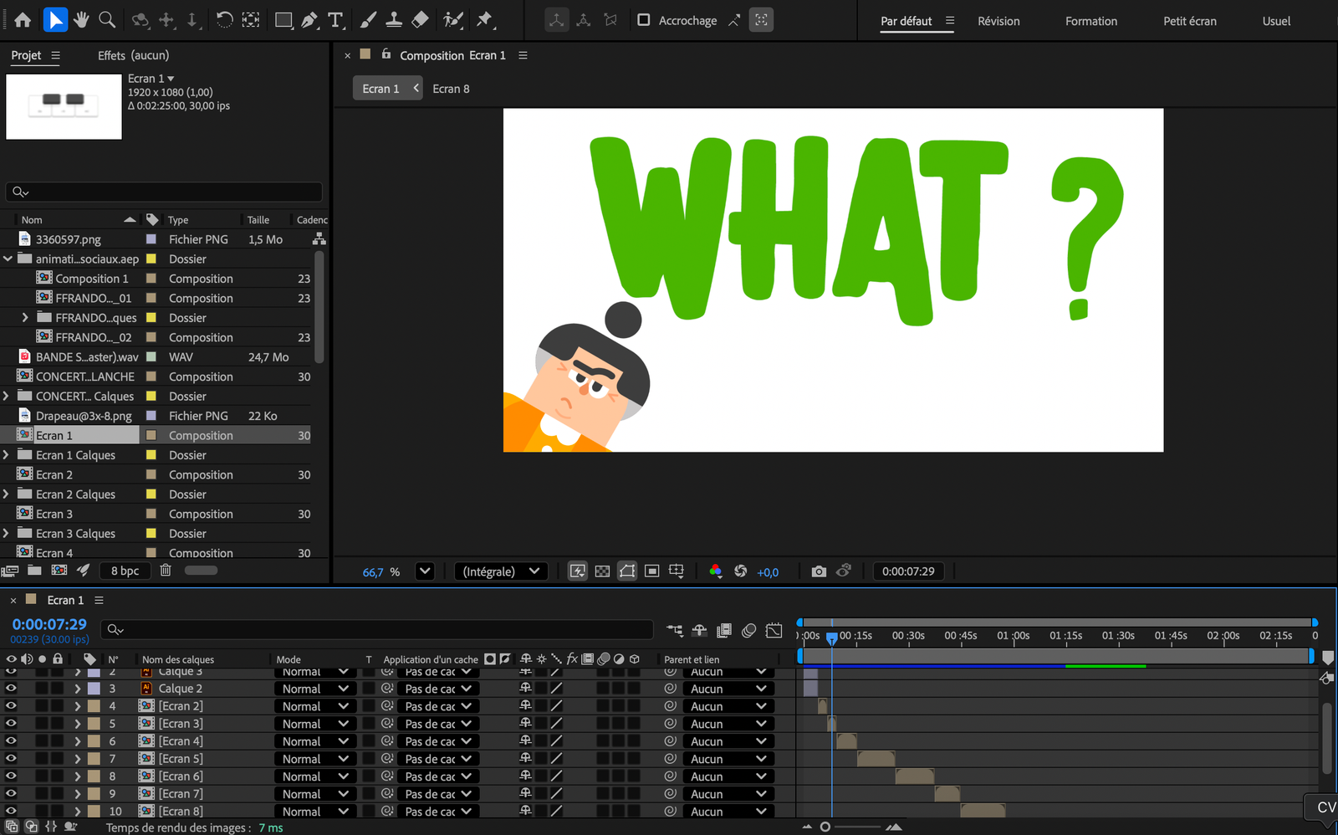Select the Pen tool
Viewport: 1338px width, 835px height.
point(309,20)
